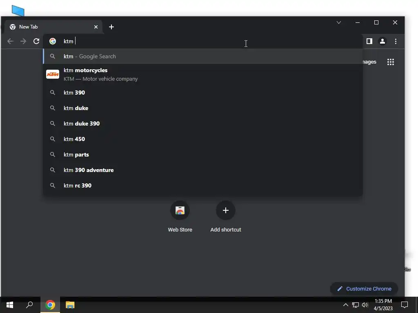Click the blue desktop icon above Chrome
418x313 pixels.
18,11
